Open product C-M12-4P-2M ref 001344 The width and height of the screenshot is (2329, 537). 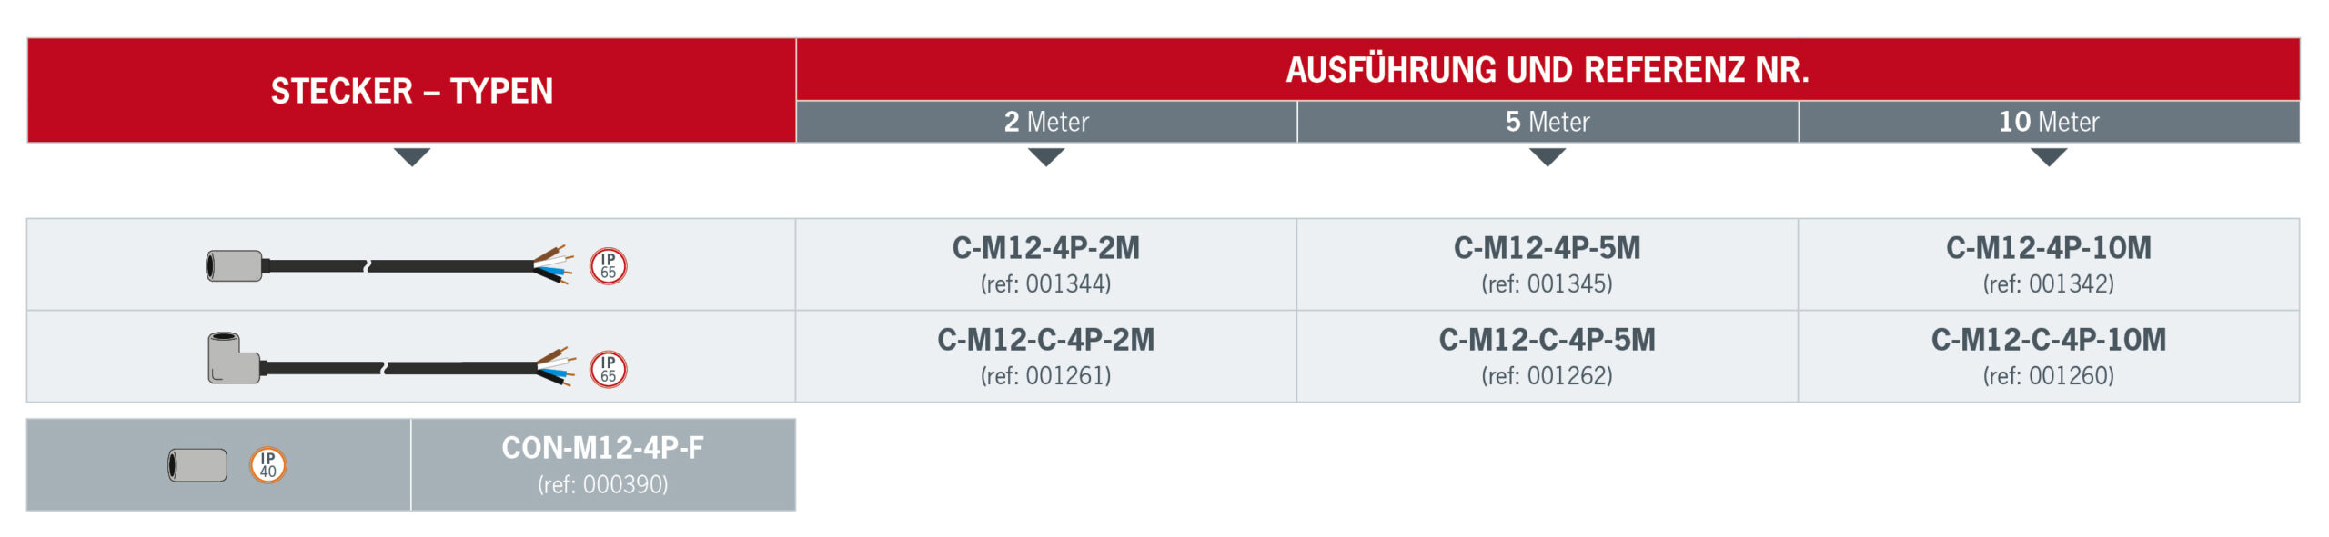pos(1046,264)
